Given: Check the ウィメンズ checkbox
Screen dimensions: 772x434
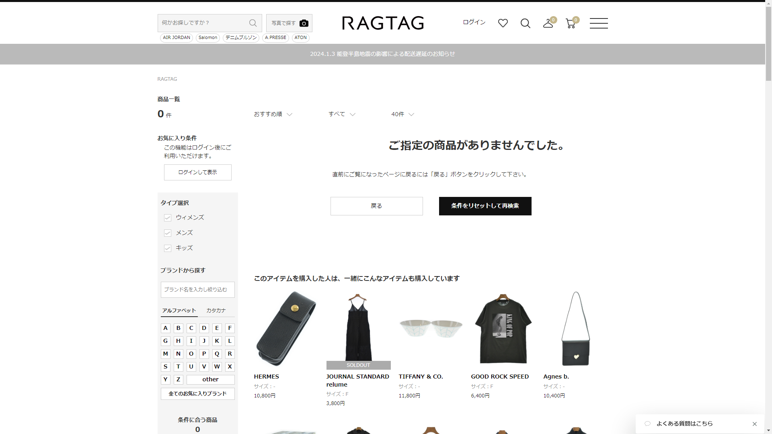Looking at the screenshot, I should [168, 218].
